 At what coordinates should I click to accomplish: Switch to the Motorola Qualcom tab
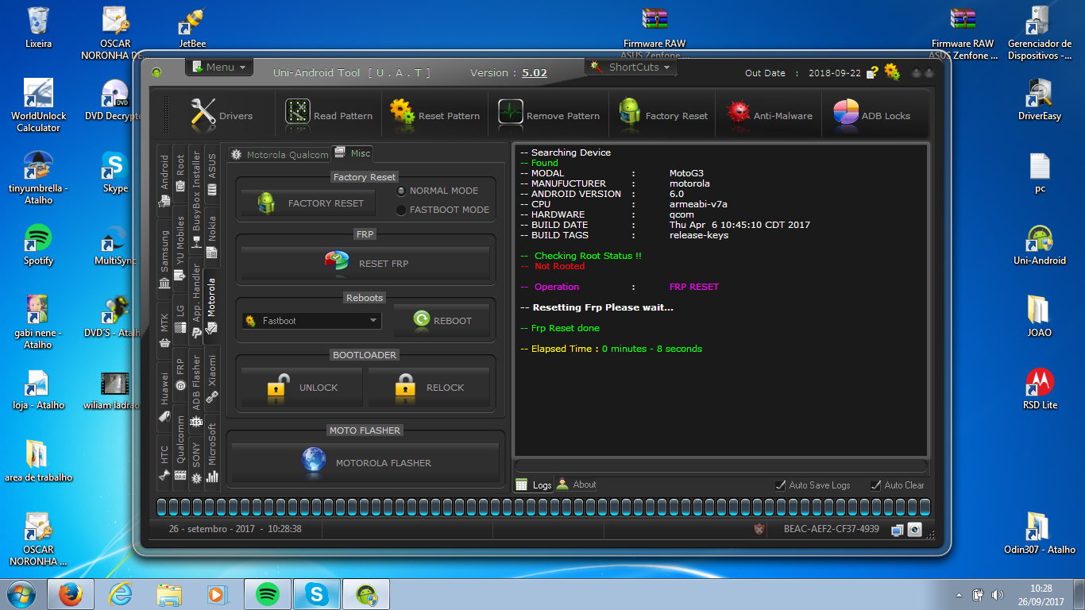coord(279,155)
